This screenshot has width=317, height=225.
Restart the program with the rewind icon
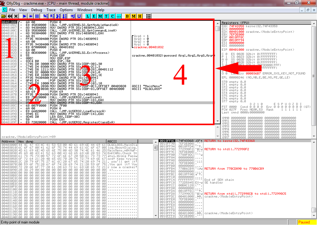10,16
